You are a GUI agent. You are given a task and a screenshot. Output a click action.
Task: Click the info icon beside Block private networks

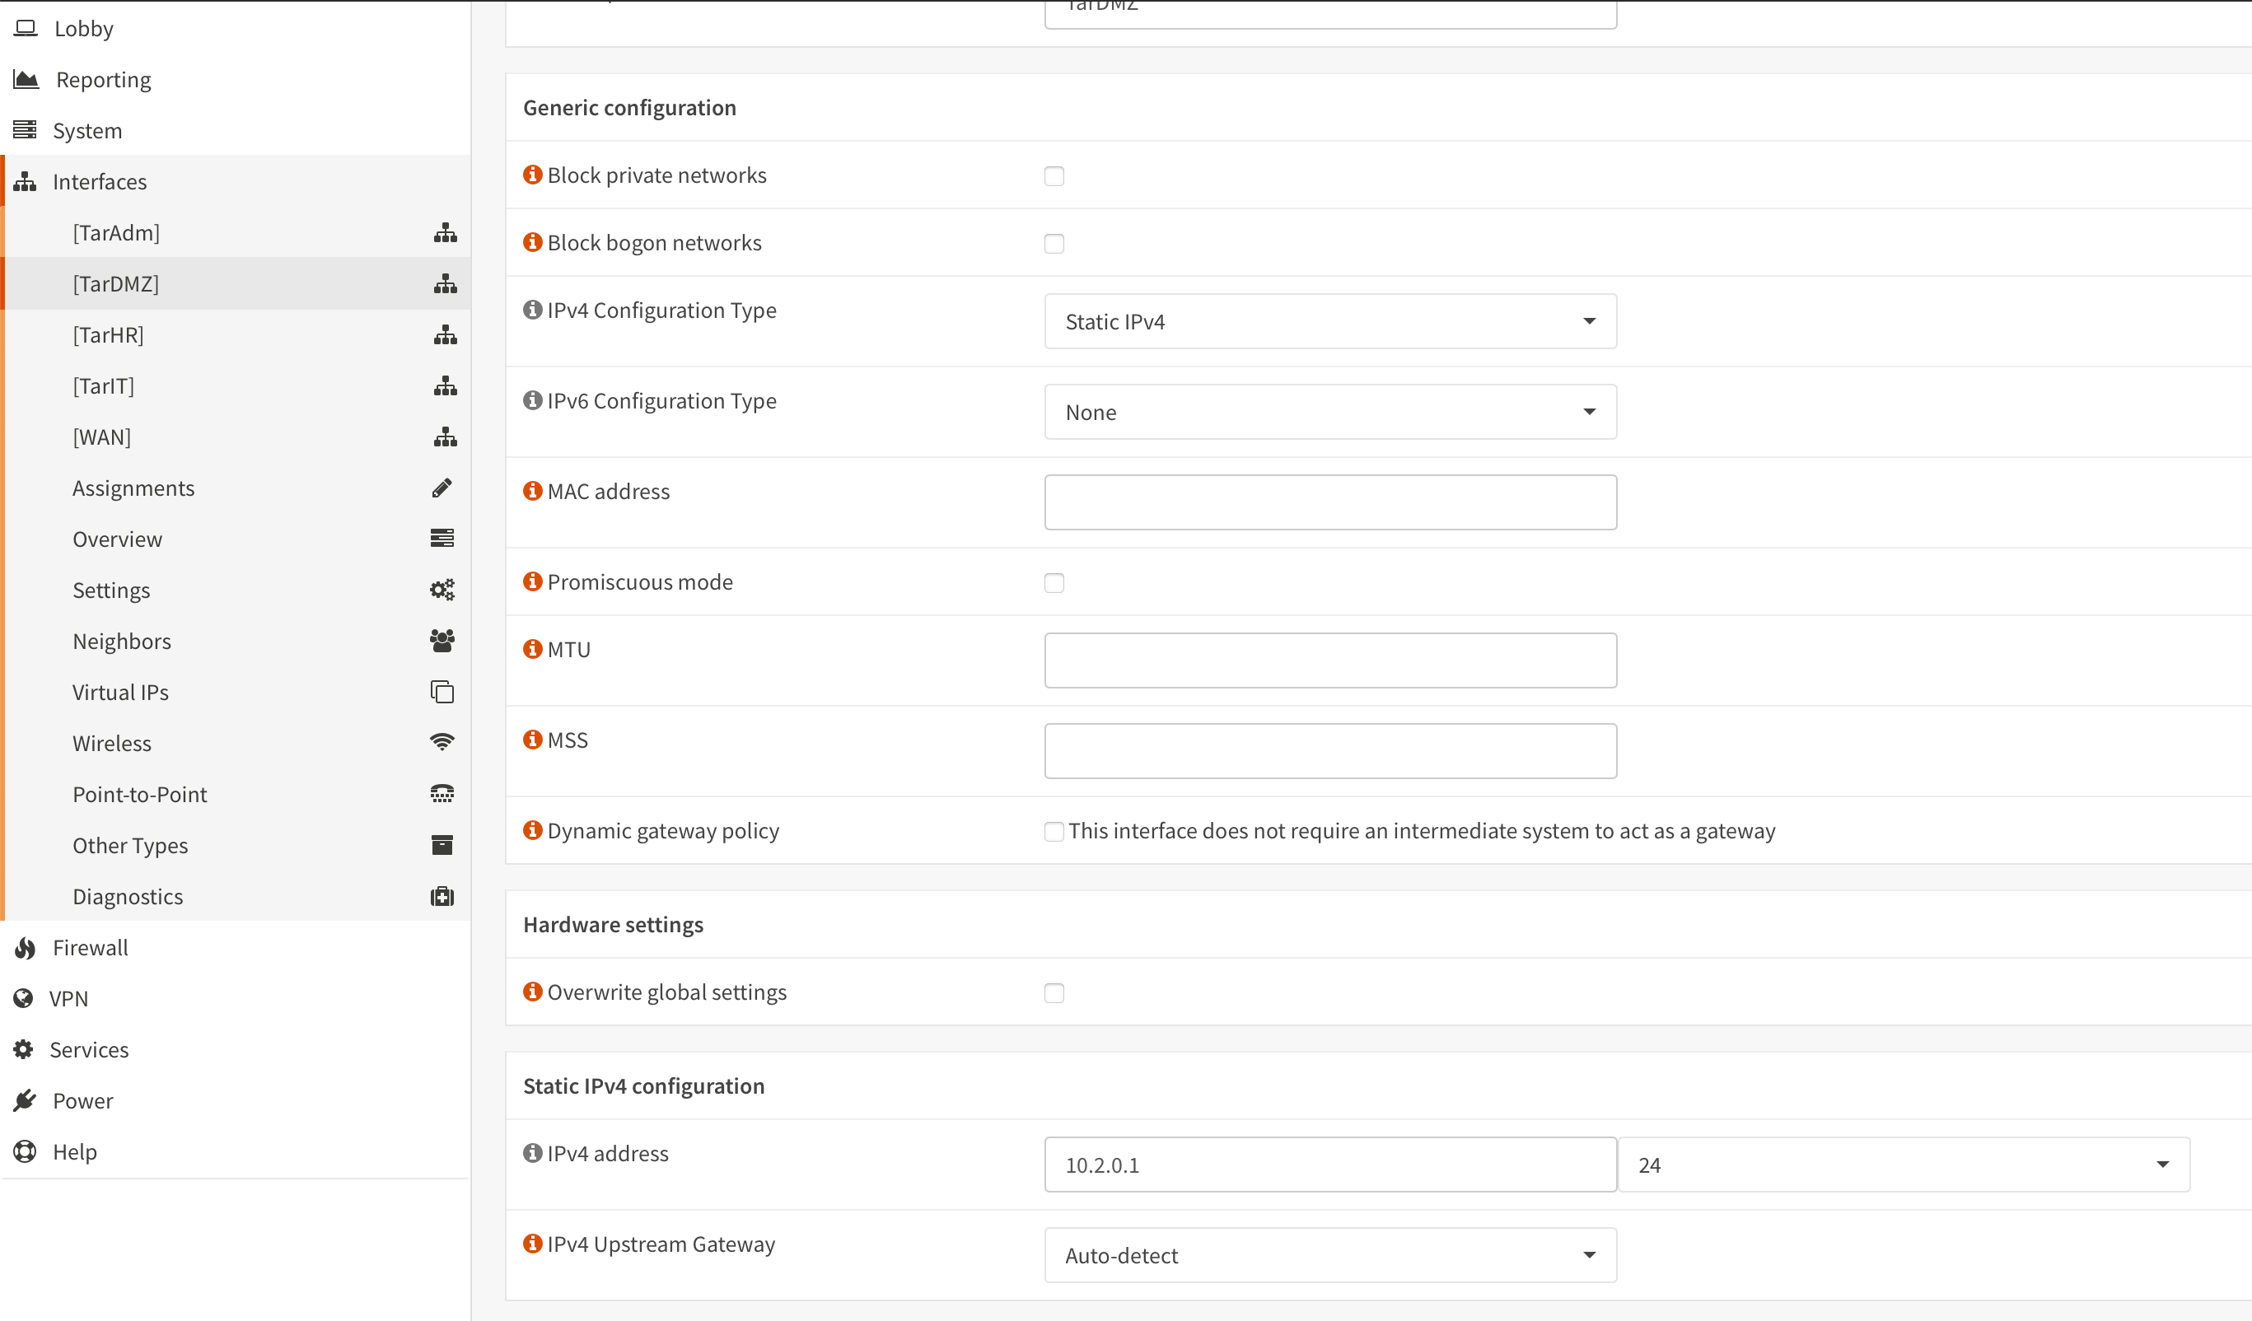pyautogui.click(x=533, y=175)
